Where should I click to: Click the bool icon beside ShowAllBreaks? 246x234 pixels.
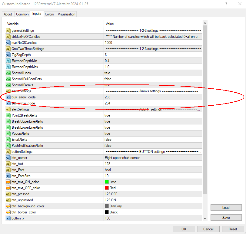8,85
